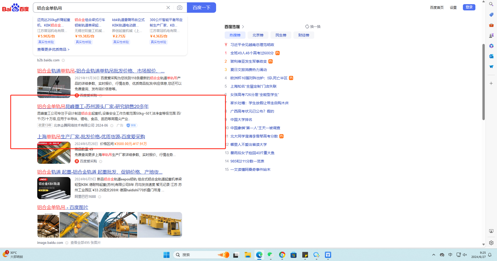The height and width of the screenshot is (261, 497).
Task: Open File Explorer from the taskbar
Action: (248, 255)
